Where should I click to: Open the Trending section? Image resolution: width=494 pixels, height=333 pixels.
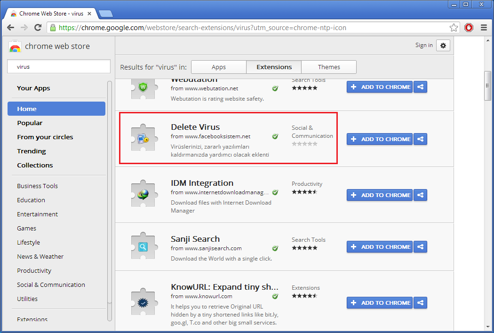(x=32, y=151)
